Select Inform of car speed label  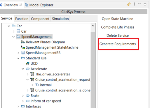[46, 101]
